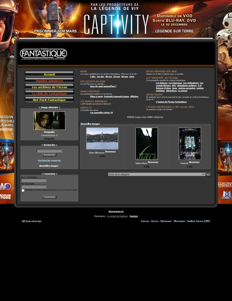Click the 'Variant' title link

click(x=184, y=163)
